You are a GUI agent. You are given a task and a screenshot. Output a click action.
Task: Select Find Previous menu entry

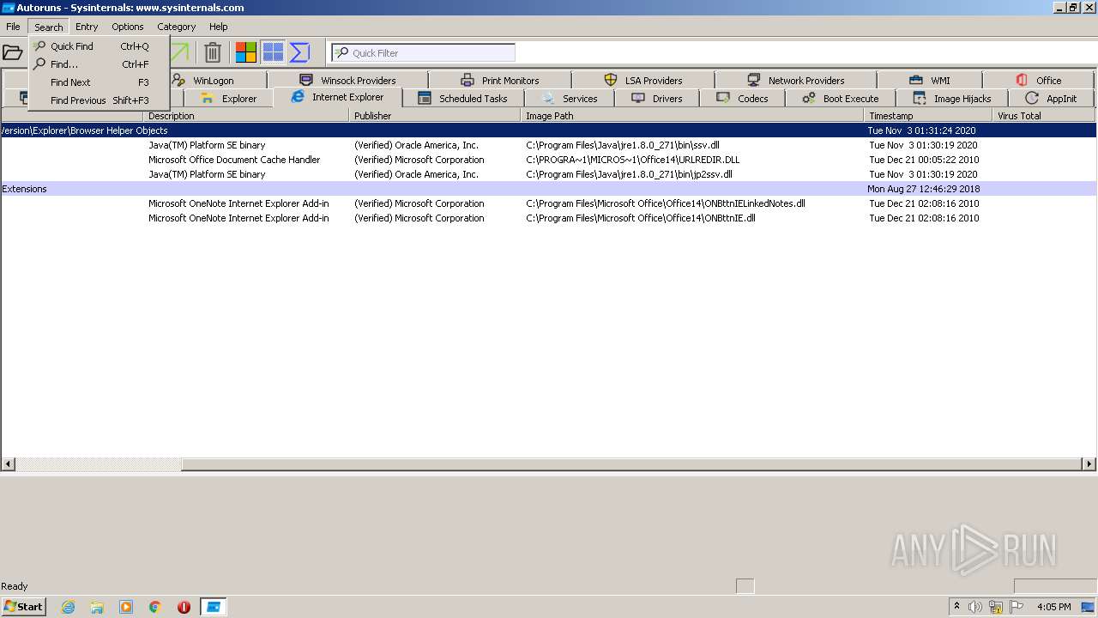[x=100, y=100]
